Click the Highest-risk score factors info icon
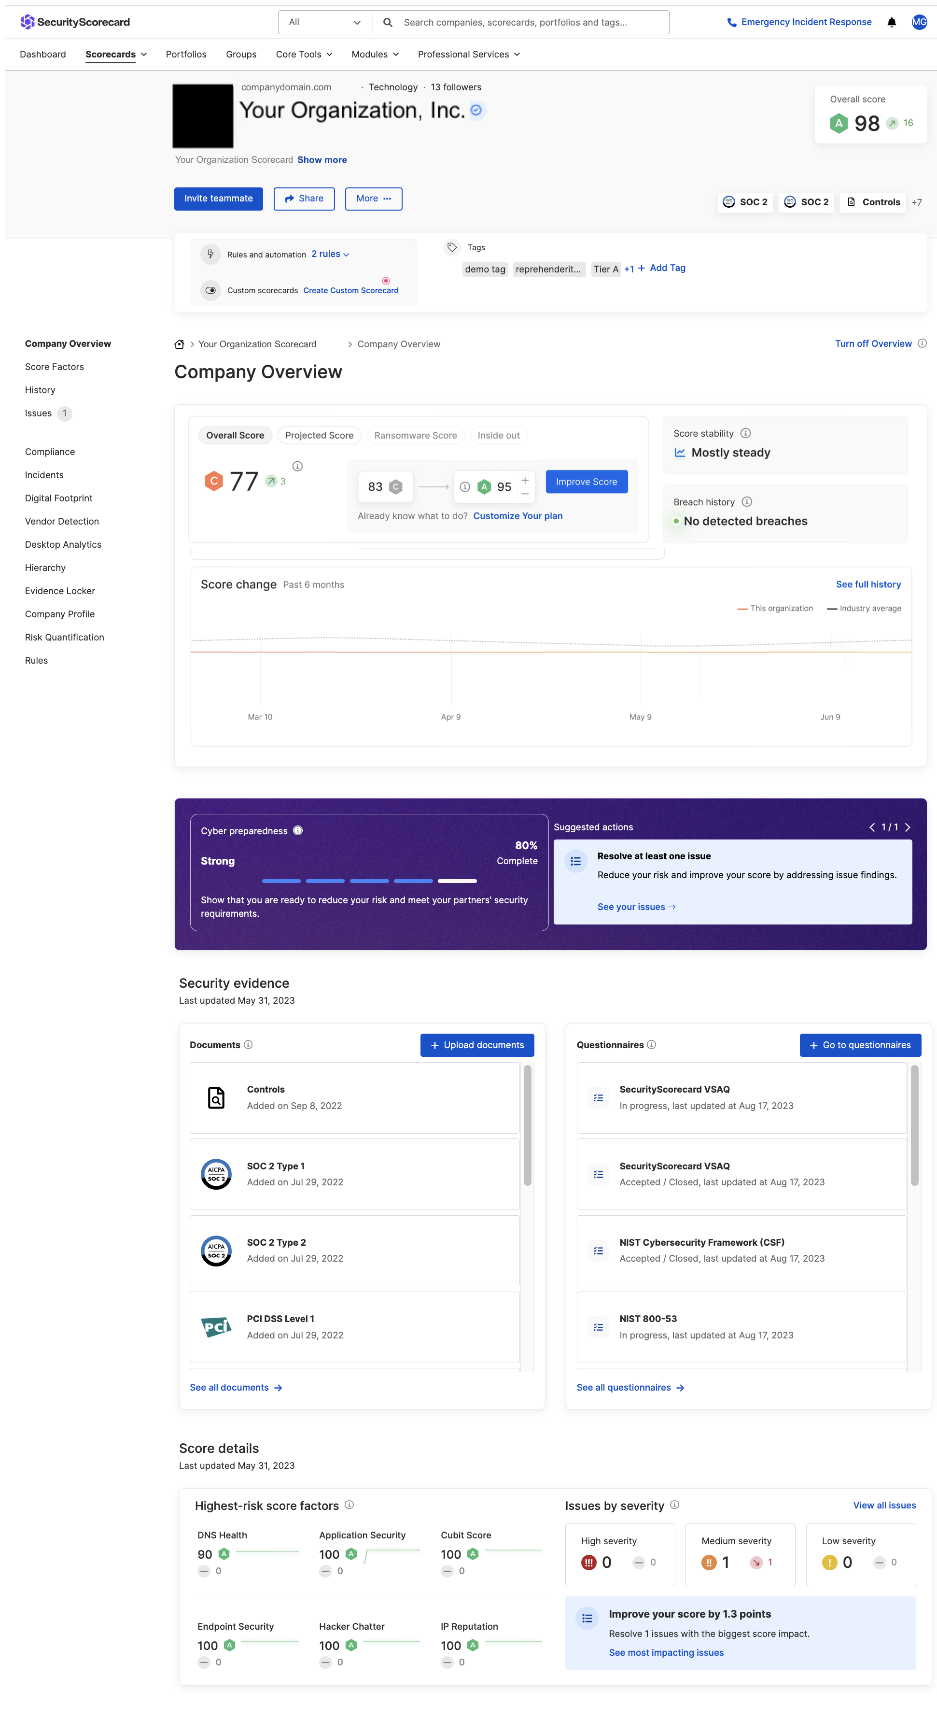 (350, 1505)
